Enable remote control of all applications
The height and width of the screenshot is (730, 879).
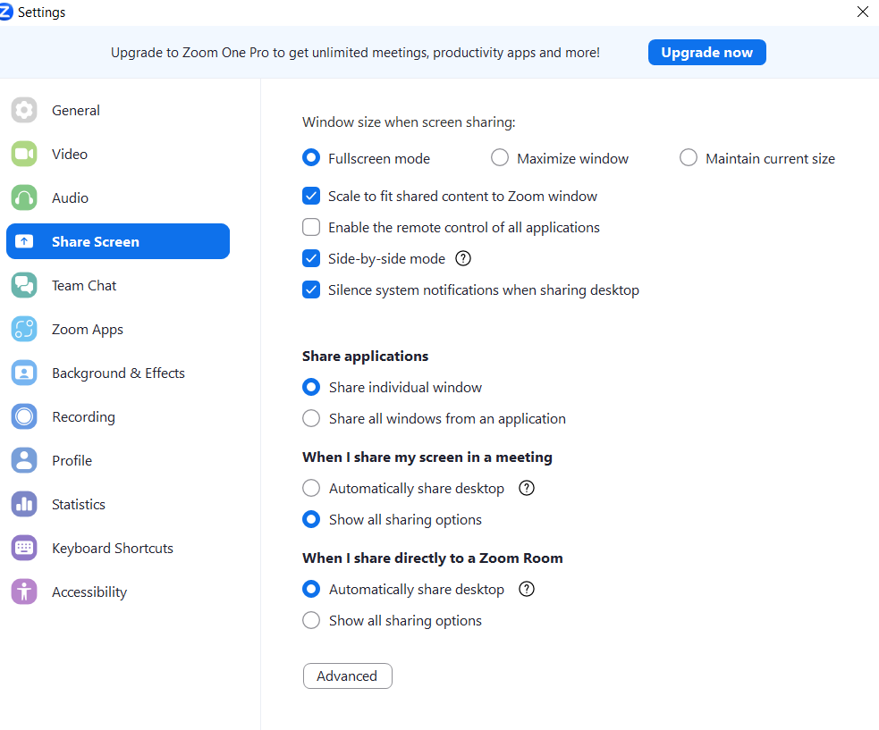pos(311,228)
